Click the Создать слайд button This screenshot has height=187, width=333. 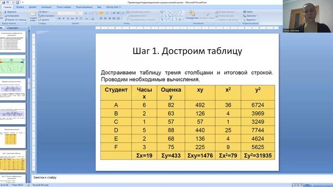tap(33, 16)
